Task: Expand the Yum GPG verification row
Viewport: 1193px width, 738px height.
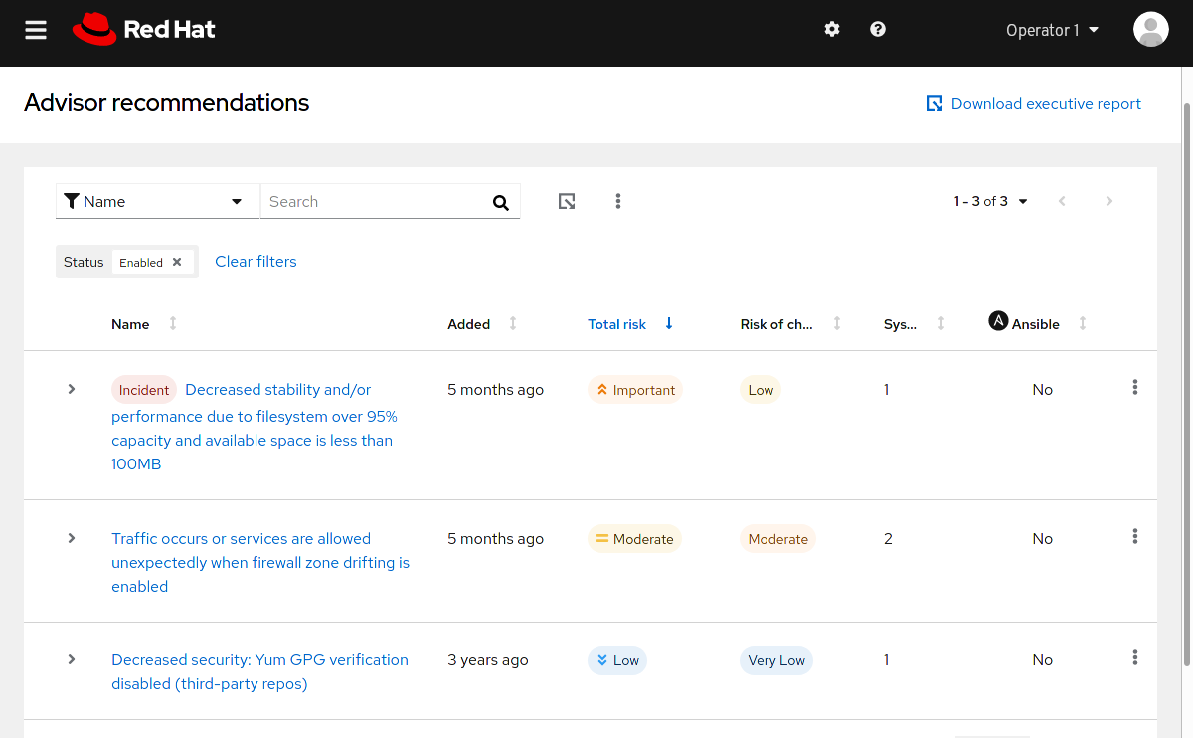Action: coord(72,659)
